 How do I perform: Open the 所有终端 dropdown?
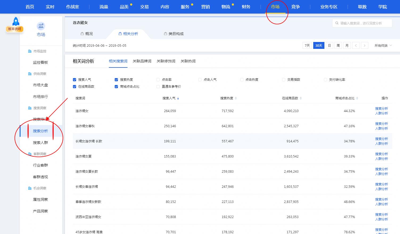coord(383,46)
